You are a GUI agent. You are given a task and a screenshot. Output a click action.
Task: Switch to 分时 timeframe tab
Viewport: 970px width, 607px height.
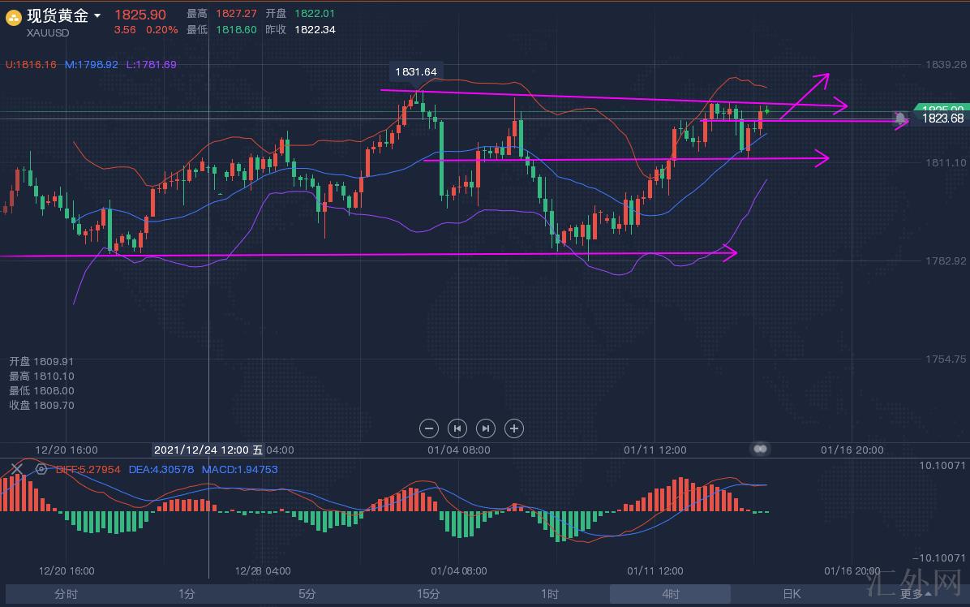67,594
